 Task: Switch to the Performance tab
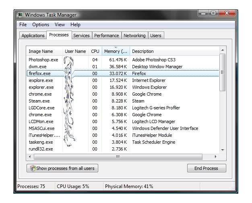click(x=106, y=36)
